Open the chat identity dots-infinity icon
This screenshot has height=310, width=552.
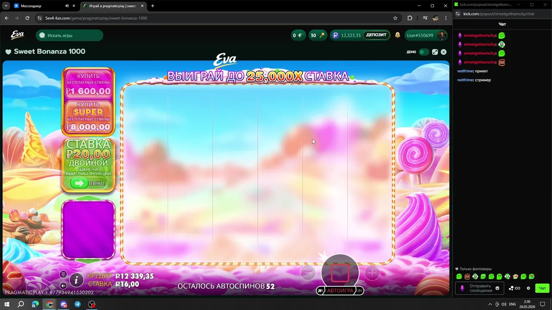(x=514, y=288)
